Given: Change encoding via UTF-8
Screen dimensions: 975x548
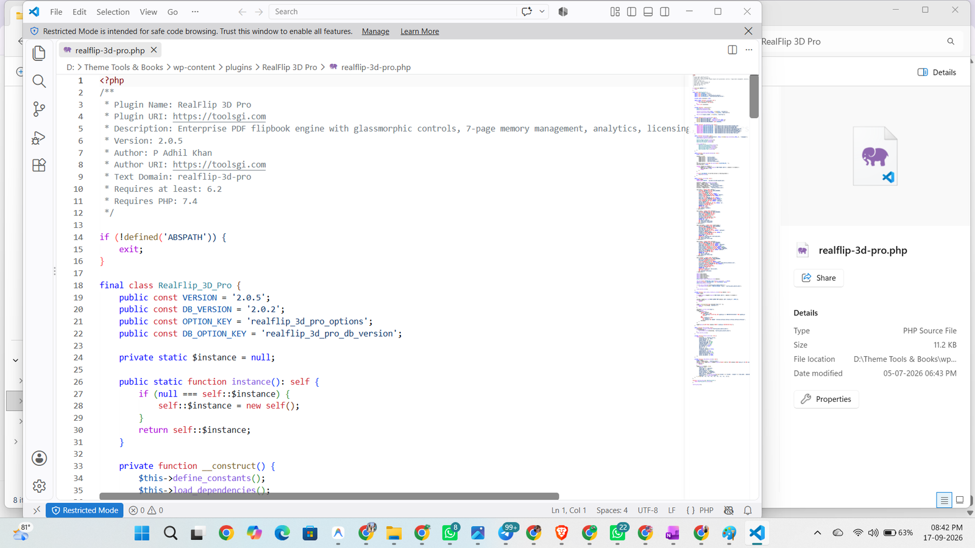Looking at the screenshot, I should pyautogui.click(x=648, y=510).
